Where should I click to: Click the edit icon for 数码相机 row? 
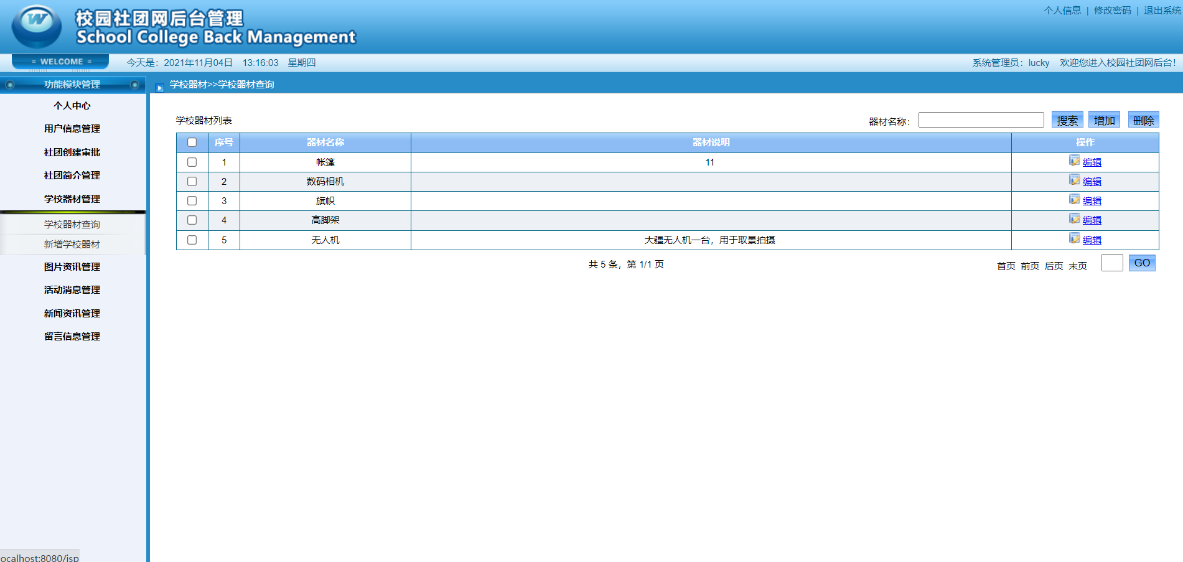(x=1074, y=180)
